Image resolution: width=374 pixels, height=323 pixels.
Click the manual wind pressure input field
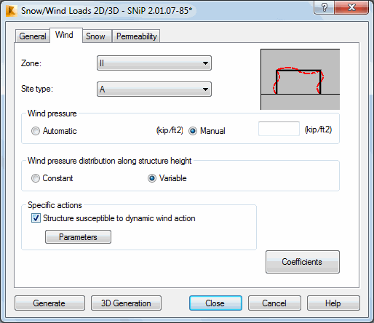[x=279, y=129]
